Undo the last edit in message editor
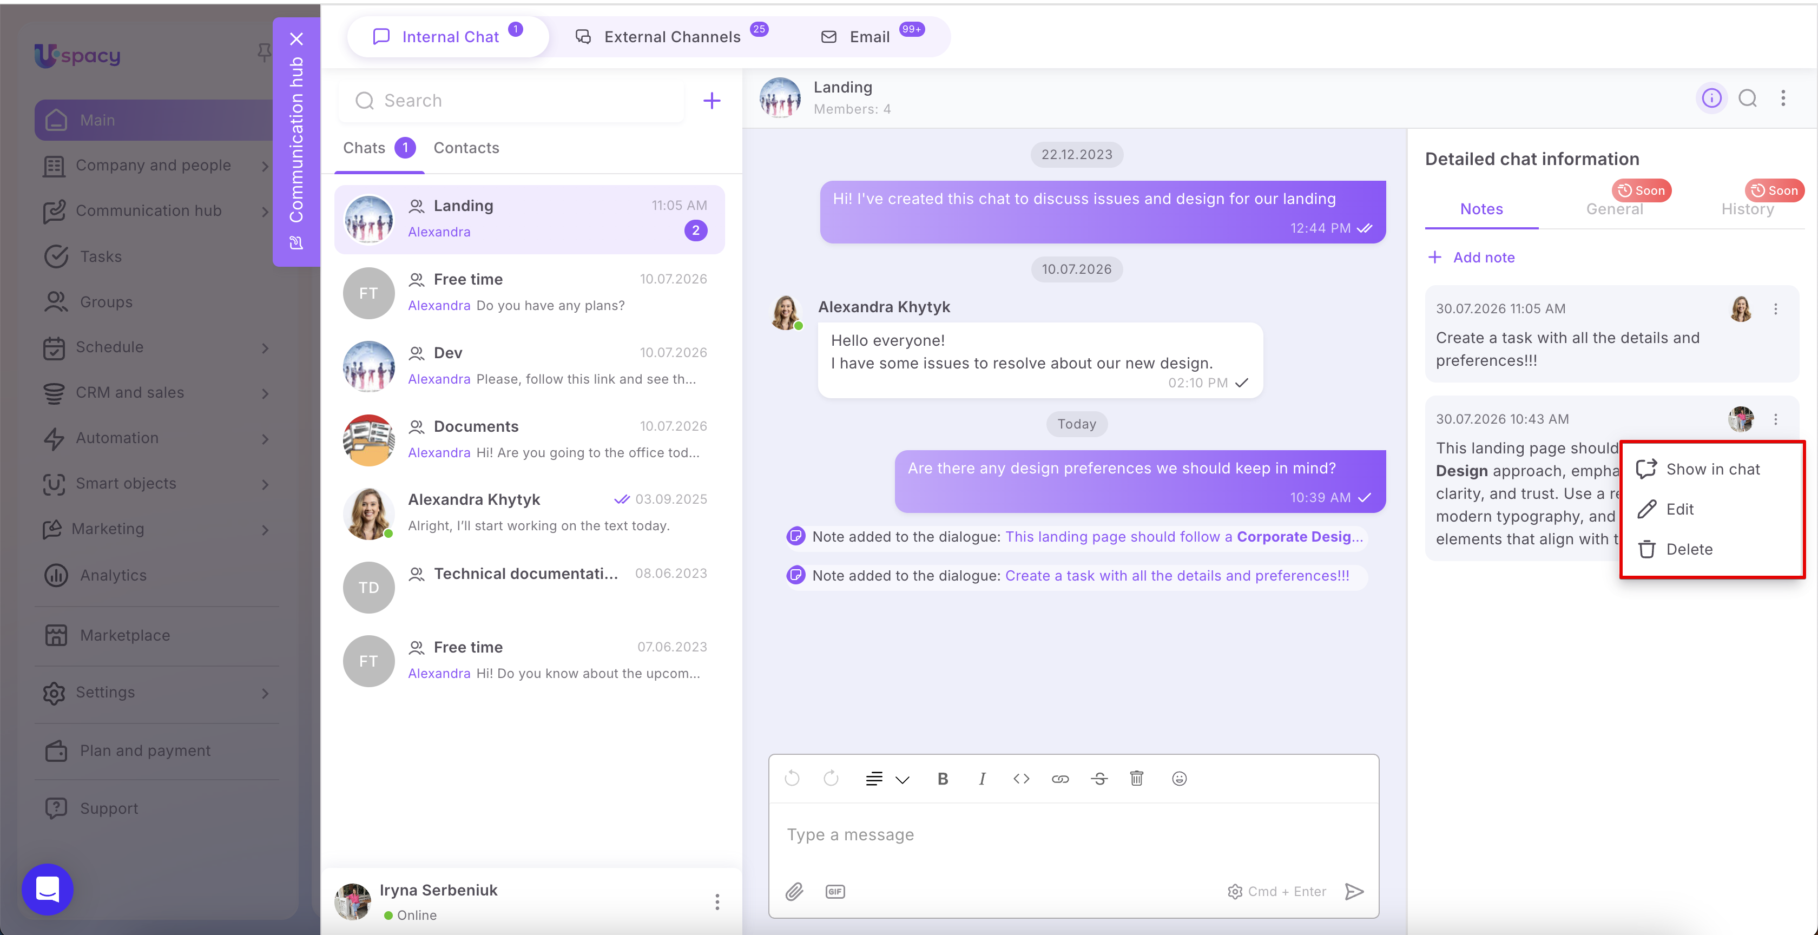 tap(792, 778)
